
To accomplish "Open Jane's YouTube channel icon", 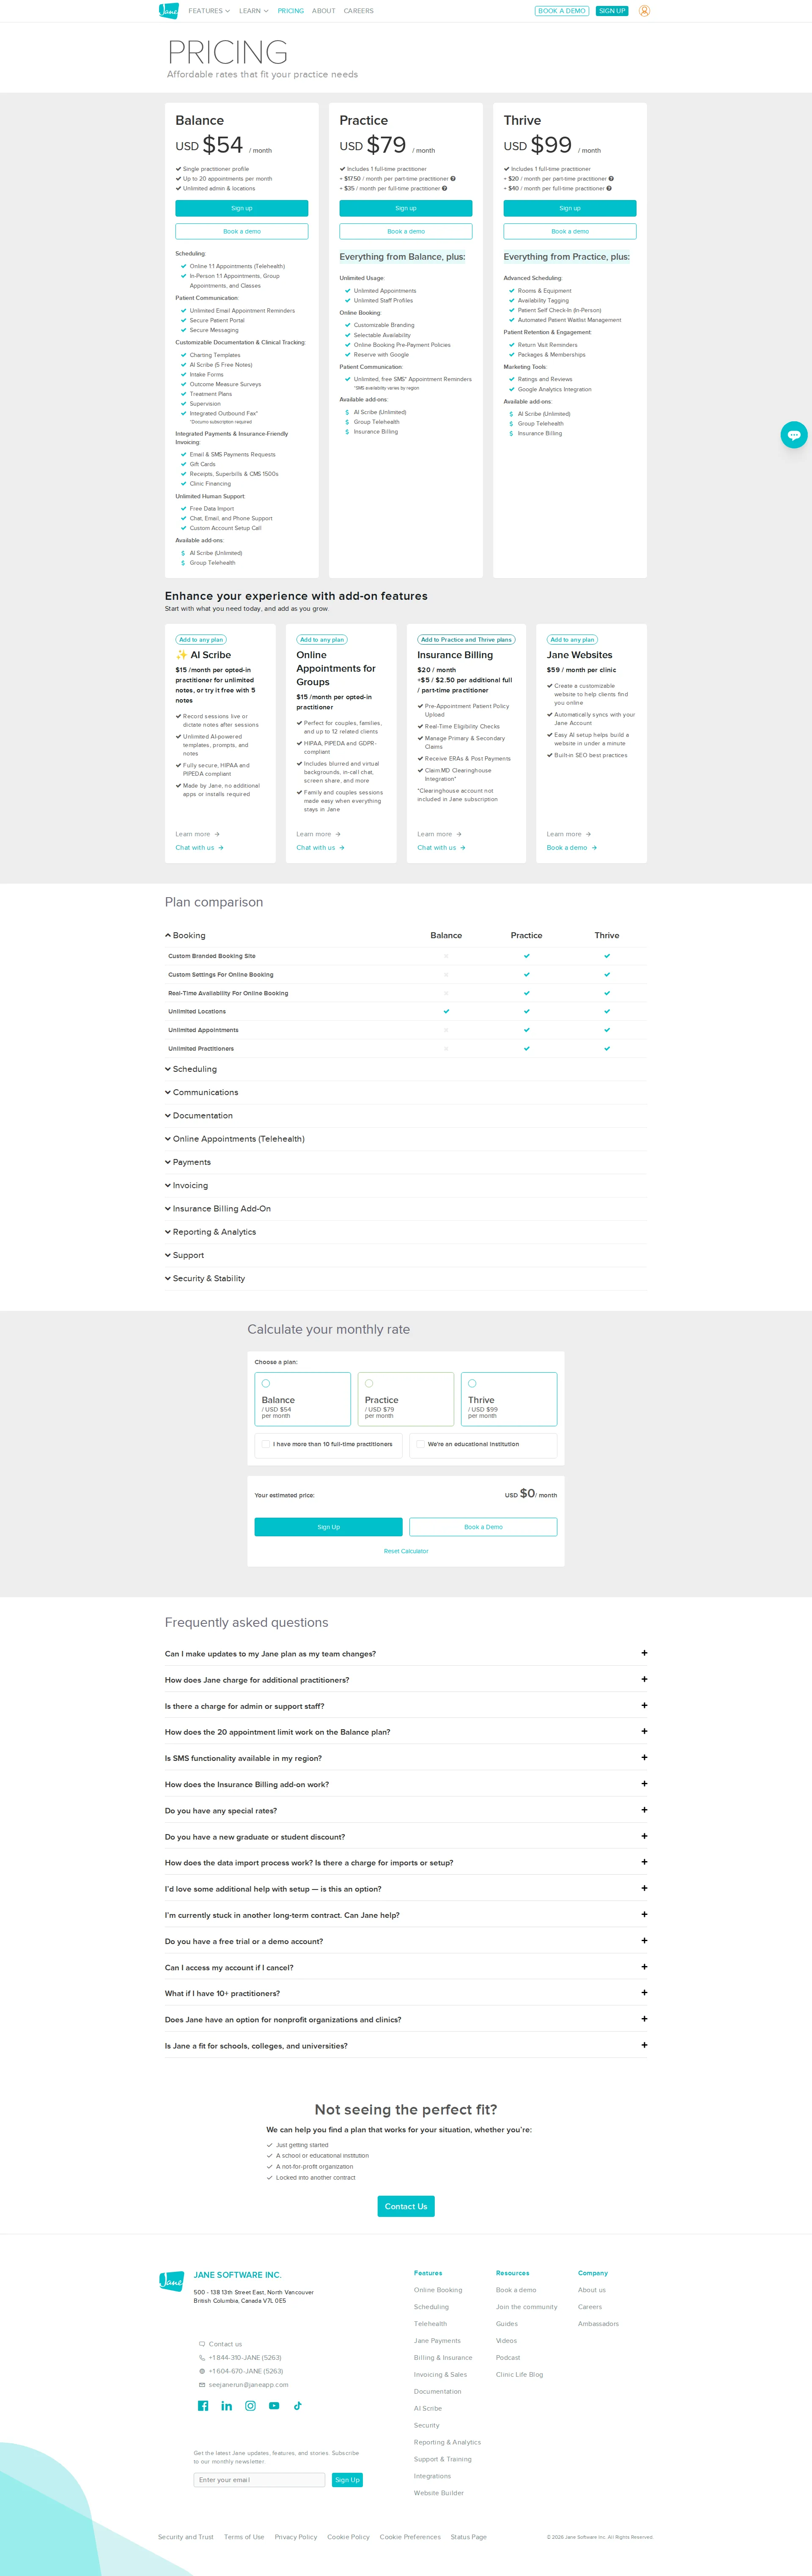I will click(274, 2406).
